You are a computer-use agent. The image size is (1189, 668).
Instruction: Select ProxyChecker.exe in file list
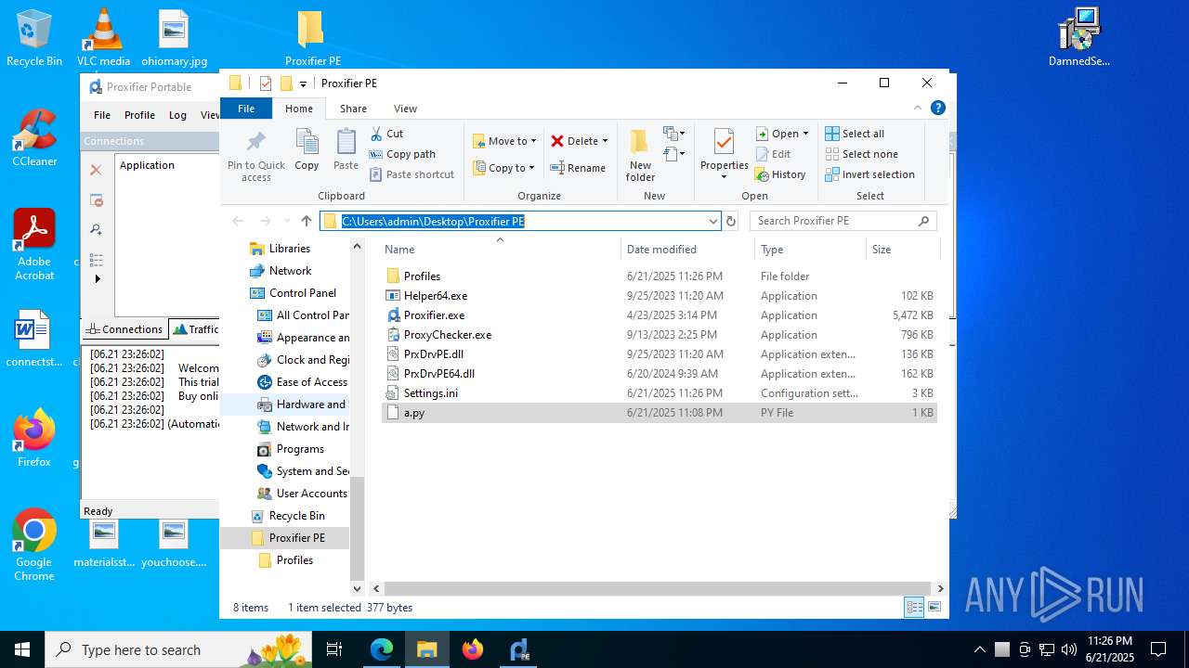coord(660,335)
